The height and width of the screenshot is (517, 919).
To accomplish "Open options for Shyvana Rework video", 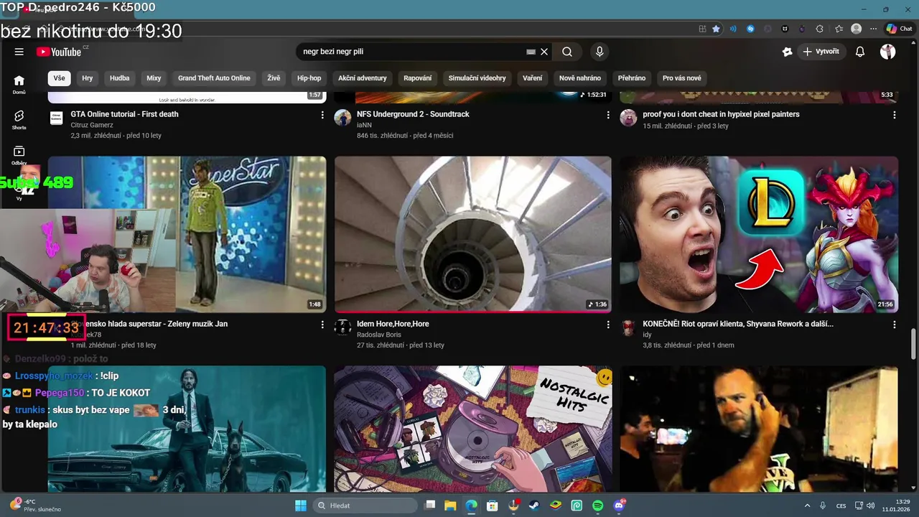I will (895, 325).
